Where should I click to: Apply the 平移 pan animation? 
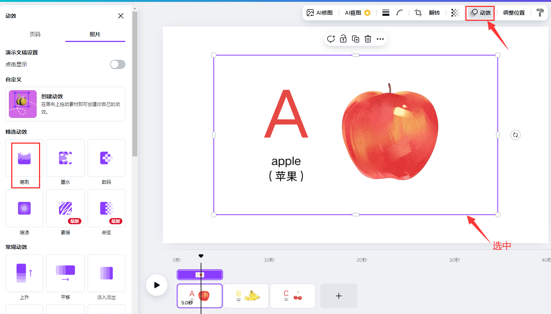(65, 273)
